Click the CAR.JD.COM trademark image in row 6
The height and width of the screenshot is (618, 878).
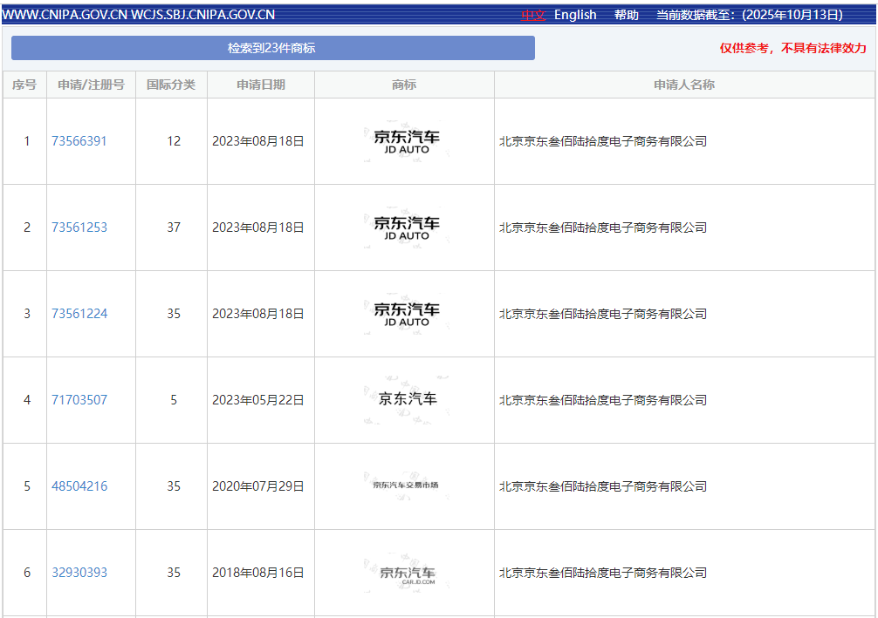406,573
